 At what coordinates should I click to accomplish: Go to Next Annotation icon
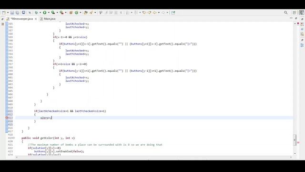click(127, 13)
